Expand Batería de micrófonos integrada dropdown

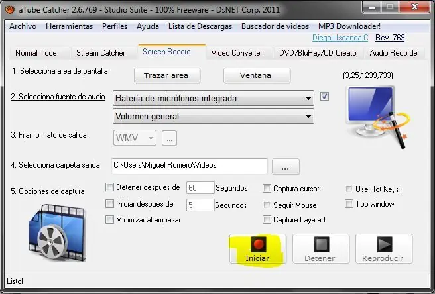click(x=214, y=98)
